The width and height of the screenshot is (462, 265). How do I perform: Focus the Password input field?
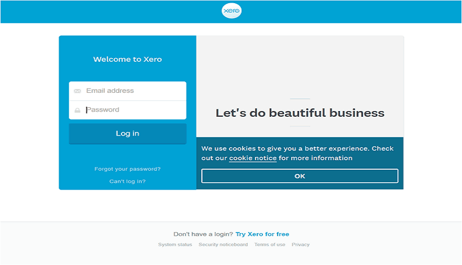134,110
